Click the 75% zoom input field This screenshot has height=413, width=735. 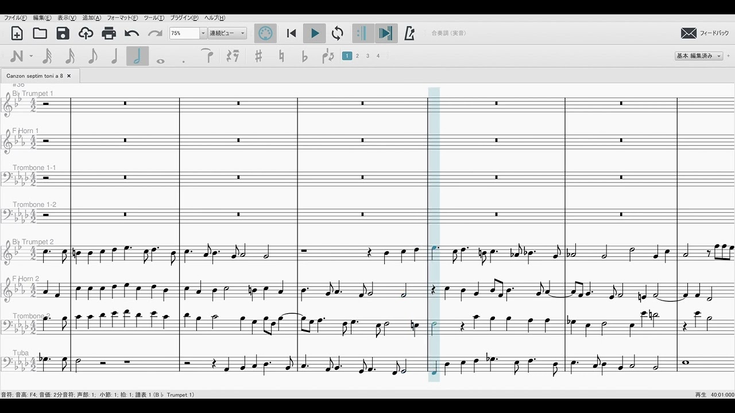pos(184,33)
